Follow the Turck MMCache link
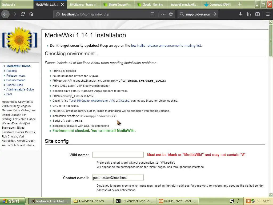273x205 pixels. (x=79, y=101)
